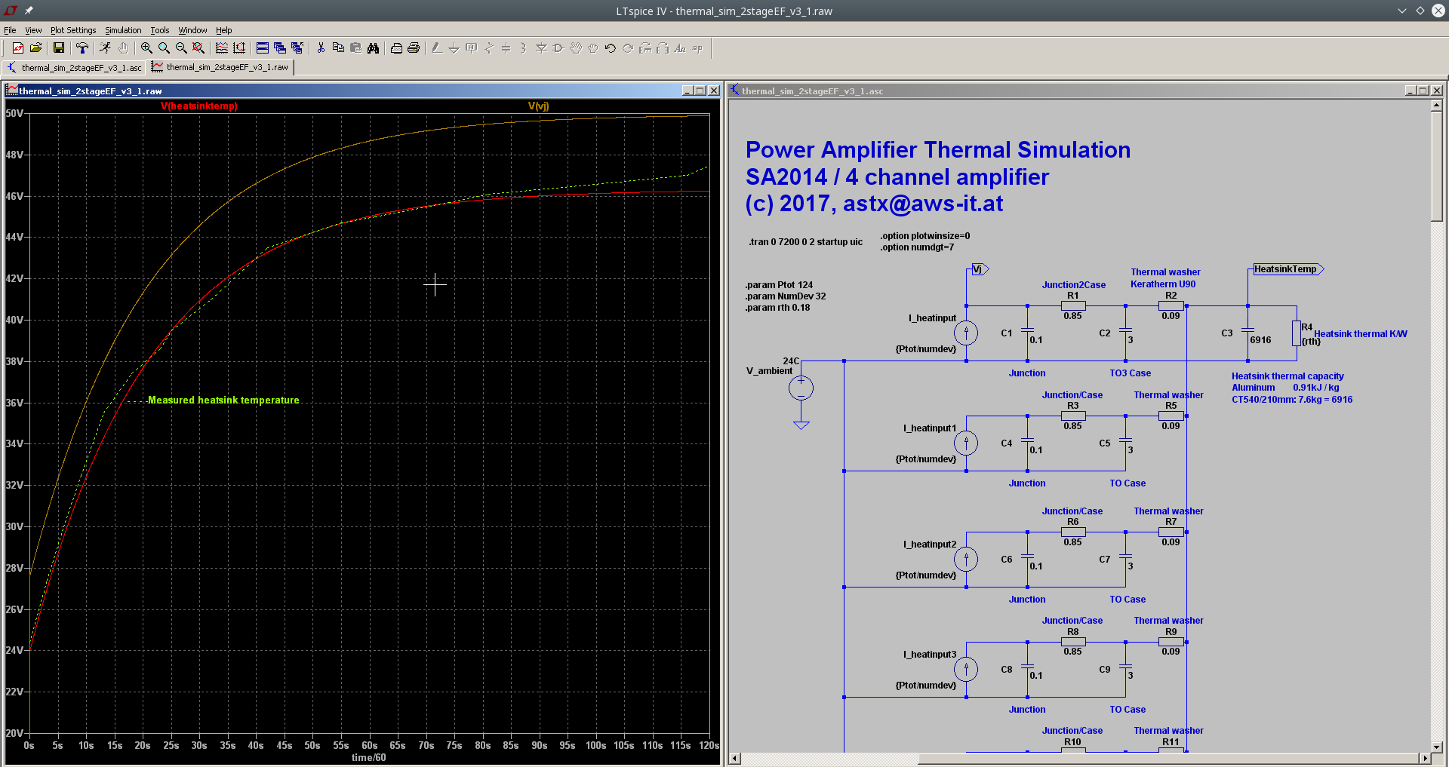This screenshot has height=767, width=1449.
Task: Cascade windows using the cascade icon
Action: tap(280, 48)
